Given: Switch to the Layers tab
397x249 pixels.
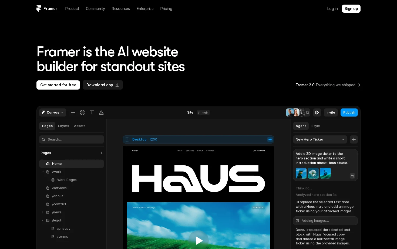Looking at the screenshot, I should pyautogui.click(x=63, y=126).
